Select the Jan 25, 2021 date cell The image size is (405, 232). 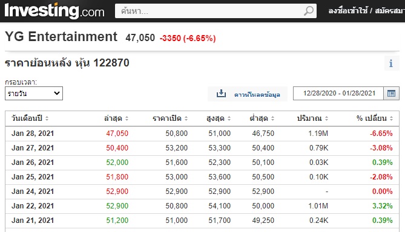(x=33, y=176)
